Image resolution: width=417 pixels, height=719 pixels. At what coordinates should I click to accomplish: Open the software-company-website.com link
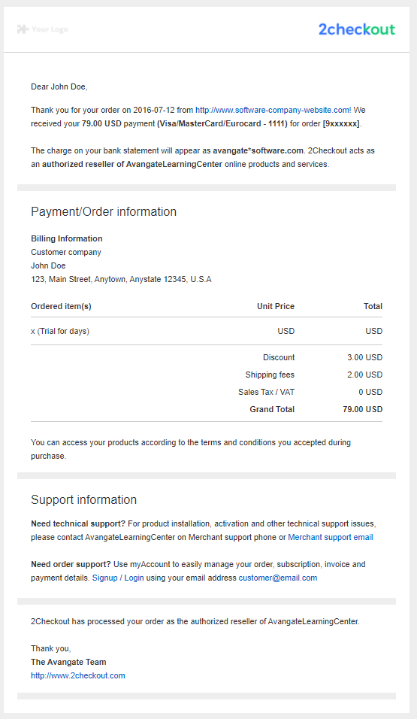pos(273,110)
